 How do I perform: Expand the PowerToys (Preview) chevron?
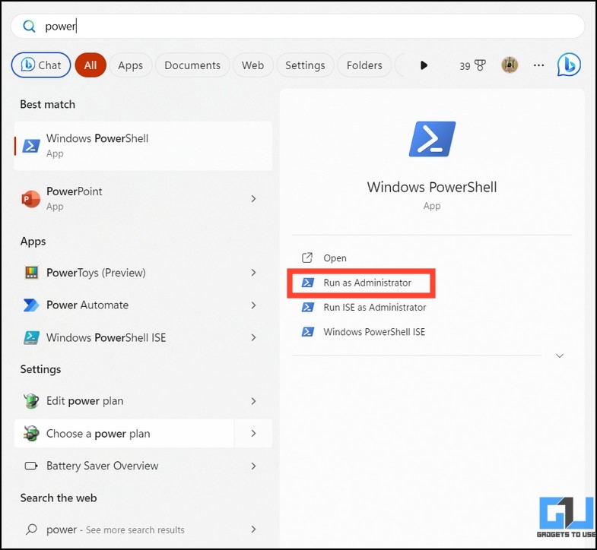click(253, 272)
